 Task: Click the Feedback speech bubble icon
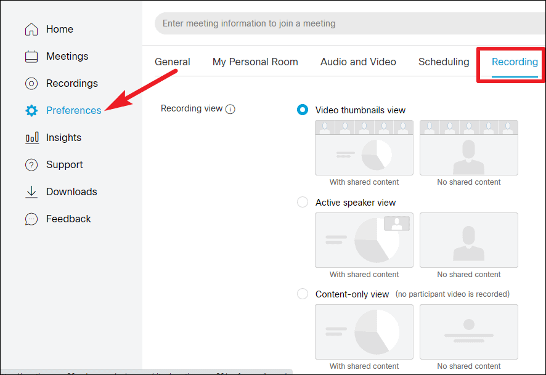pos(31,219)
